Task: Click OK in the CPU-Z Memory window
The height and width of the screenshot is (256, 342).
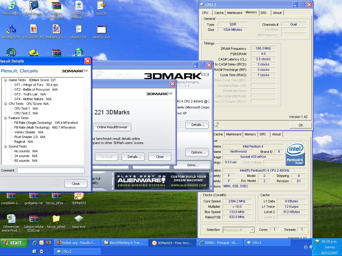Action: 301,125
